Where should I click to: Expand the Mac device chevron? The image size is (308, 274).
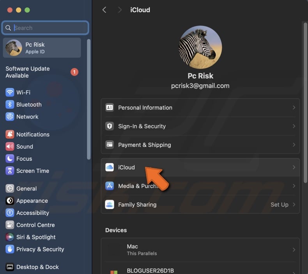click(294, 250)
